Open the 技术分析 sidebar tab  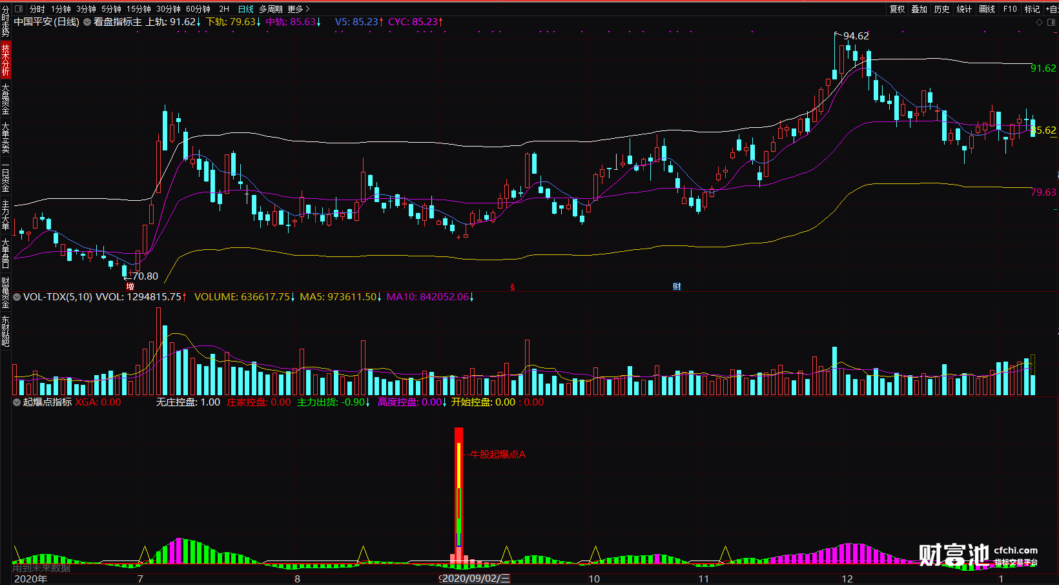(x=5, y=60)
